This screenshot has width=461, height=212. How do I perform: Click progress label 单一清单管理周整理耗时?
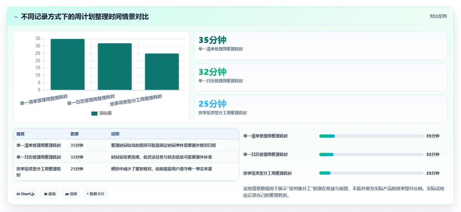[x=265, y=136]
